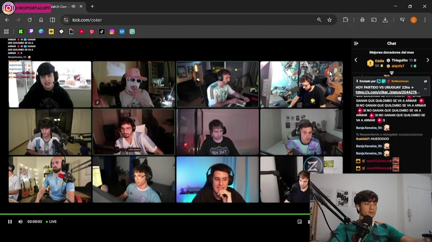This screenshot has height=242, width=432.
Task: Show previous top donors page
Action: click(x=356, y=60)
